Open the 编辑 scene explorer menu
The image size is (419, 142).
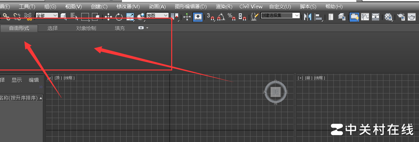34,80
